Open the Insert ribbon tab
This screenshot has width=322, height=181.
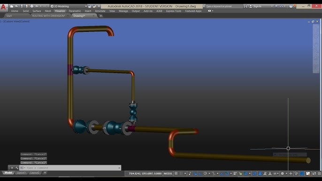[x=88, y=11]
